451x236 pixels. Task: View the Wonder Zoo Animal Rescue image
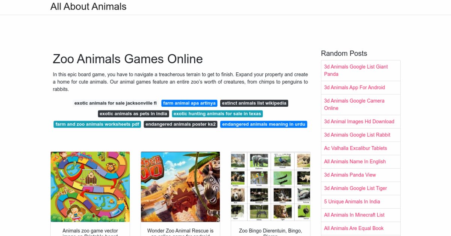tap(180, 187)
